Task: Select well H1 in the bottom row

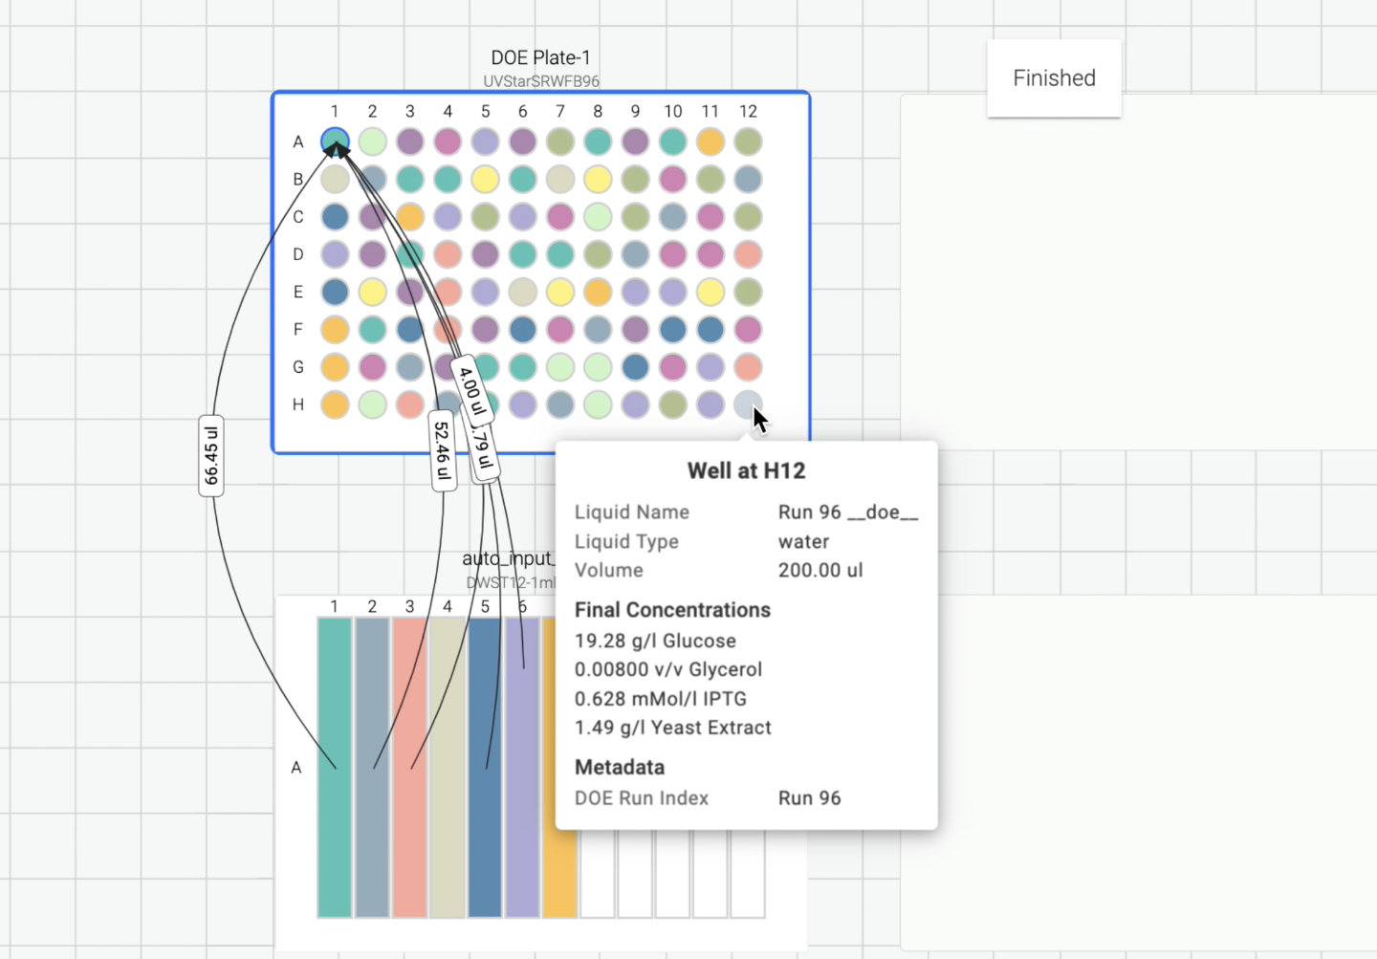Action: click(335, 404)
